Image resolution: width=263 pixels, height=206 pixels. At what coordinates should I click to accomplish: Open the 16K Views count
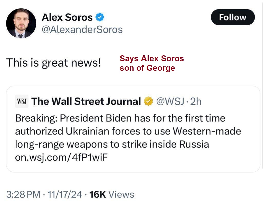point(112,194)
